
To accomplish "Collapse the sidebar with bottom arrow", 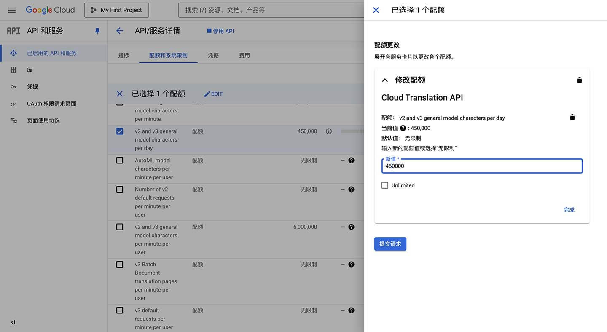I will point(13,322).
